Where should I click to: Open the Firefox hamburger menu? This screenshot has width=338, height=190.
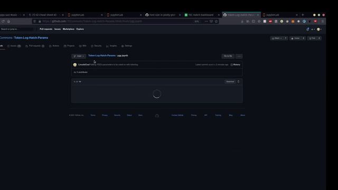323,21
